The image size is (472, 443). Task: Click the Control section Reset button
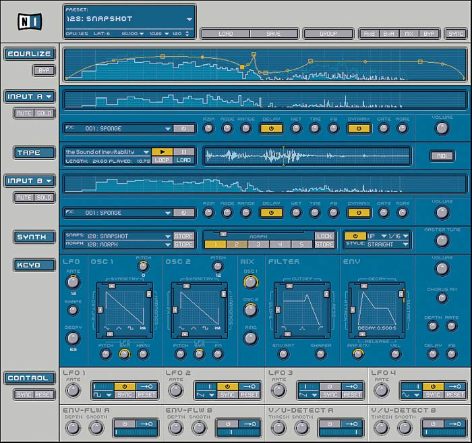point(44,395)
